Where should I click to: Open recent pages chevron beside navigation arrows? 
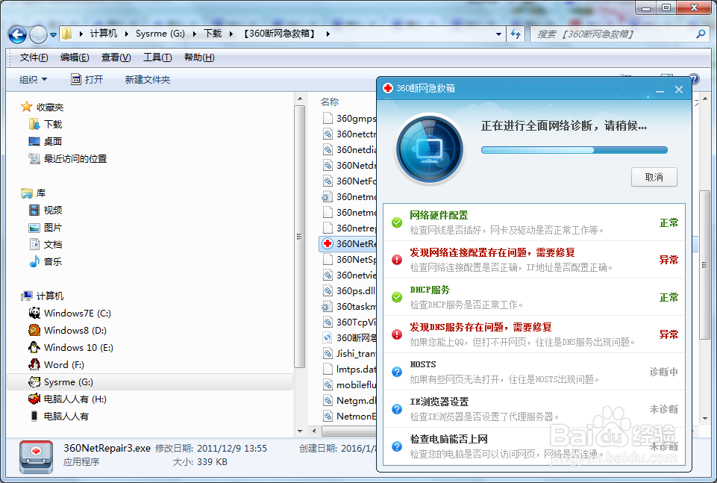click(52, 34)
